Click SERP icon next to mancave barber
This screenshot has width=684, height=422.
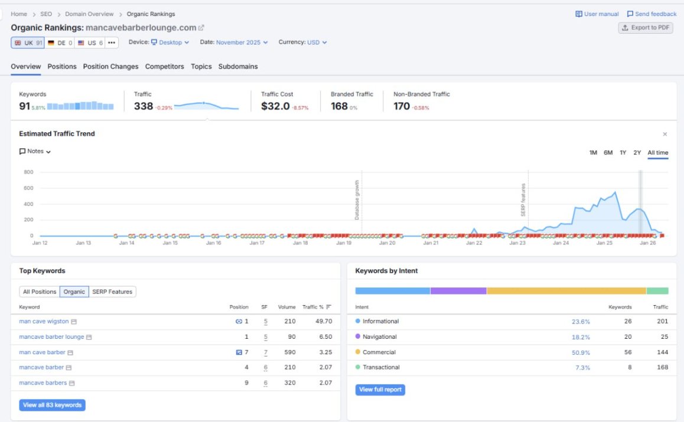pos(69,368)
